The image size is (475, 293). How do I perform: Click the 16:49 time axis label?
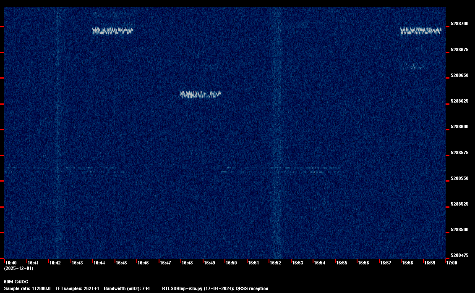pyautogui.click(x=209, y=263)
